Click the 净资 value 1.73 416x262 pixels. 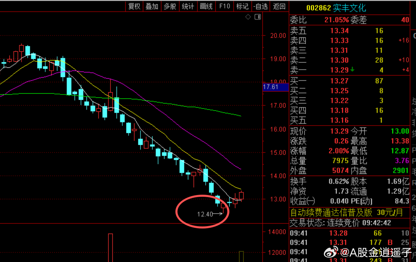pos(342,191)
